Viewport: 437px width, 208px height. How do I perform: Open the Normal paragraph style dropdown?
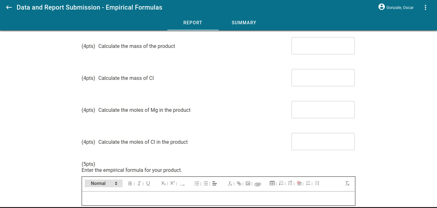pos(103,183)
